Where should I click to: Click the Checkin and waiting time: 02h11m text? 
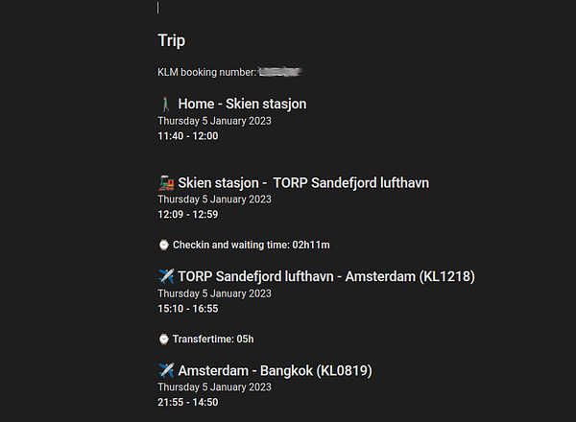pos(252,245)
